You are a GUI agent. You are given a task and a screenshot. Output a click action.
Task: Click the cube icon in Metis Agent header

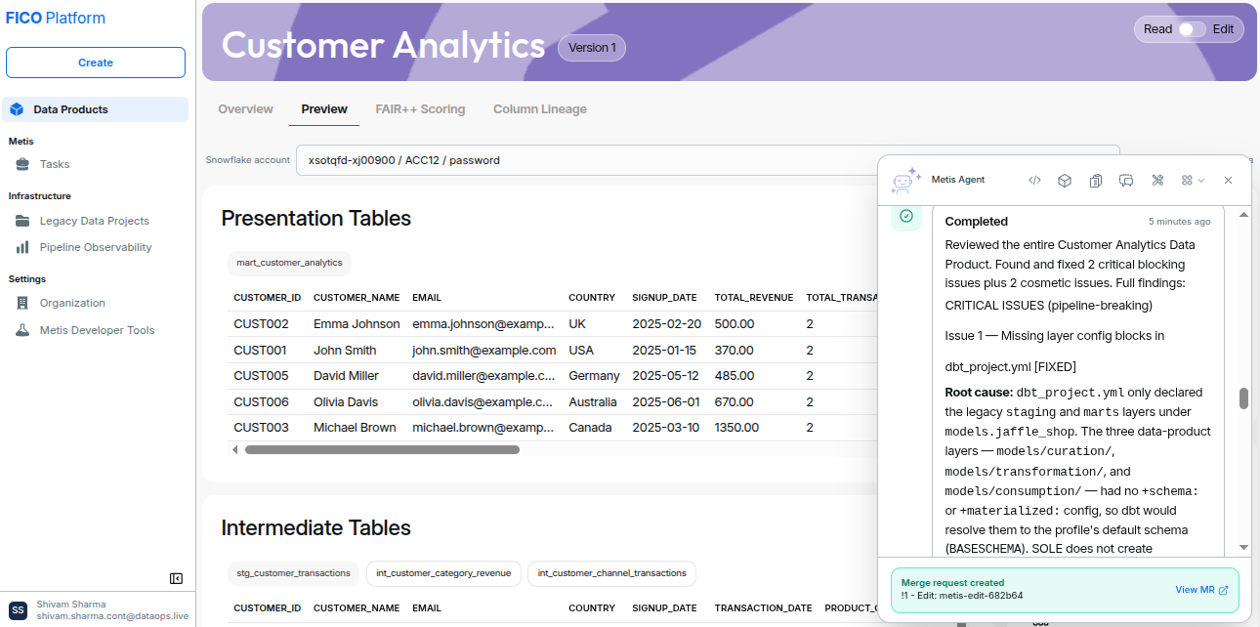click(1066, 180)
